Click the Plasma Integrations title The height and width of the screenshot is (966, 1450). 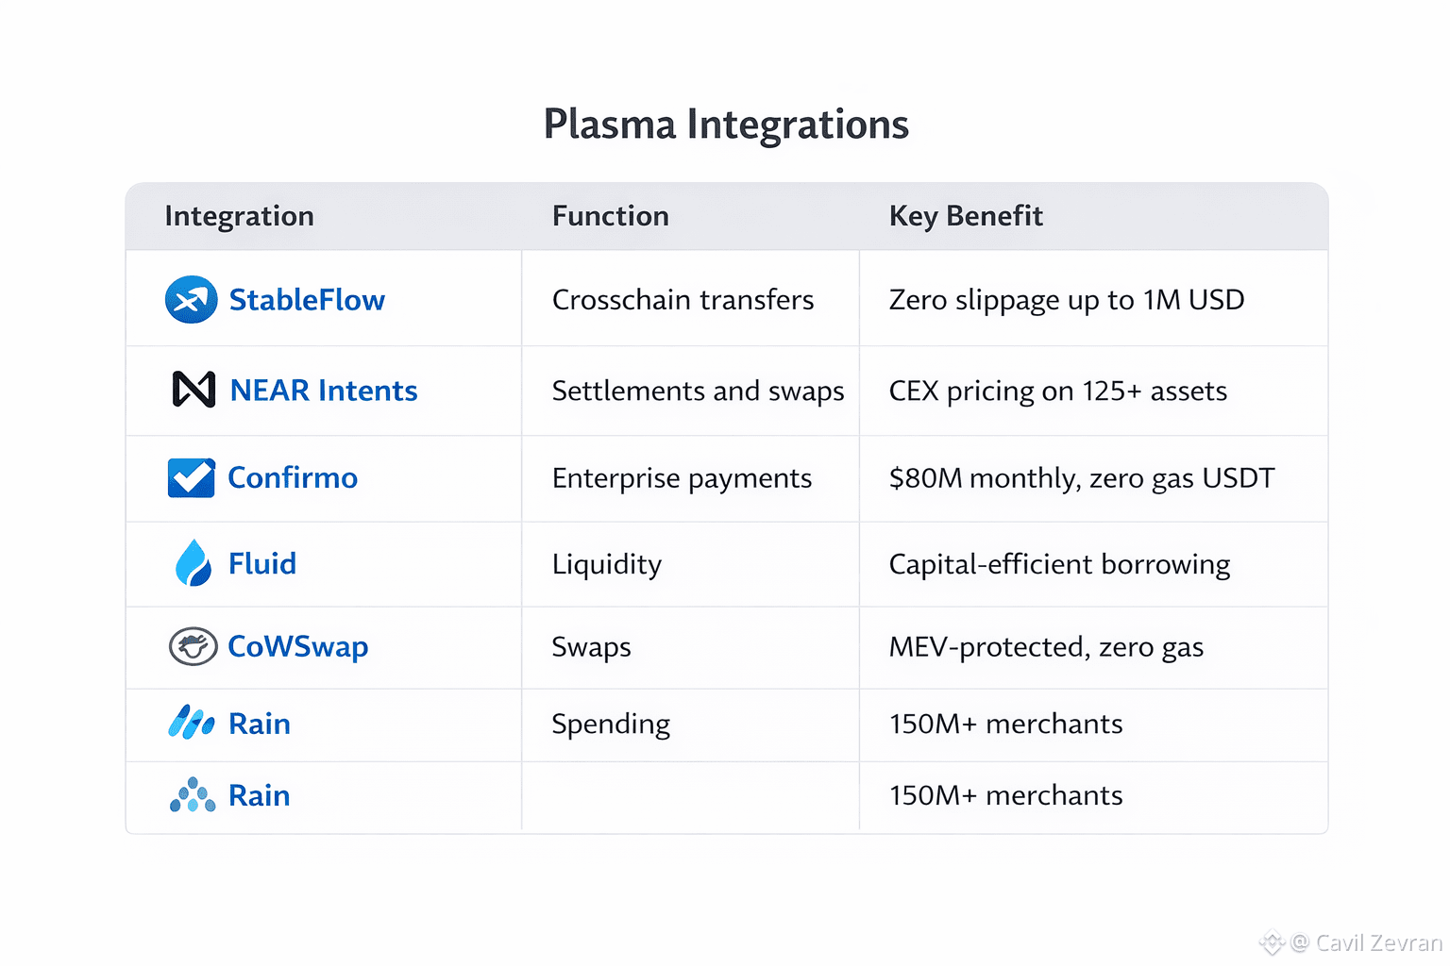(x=726, y=125)
